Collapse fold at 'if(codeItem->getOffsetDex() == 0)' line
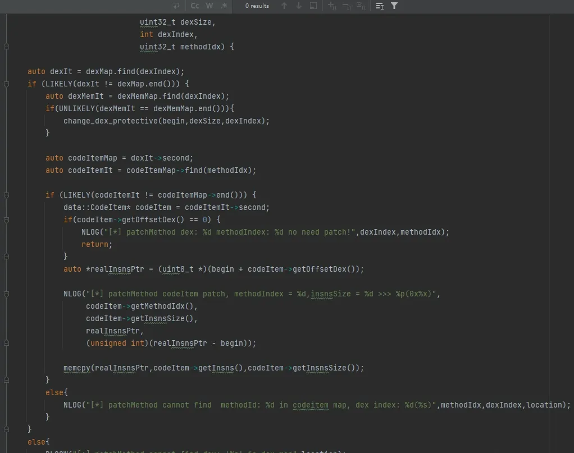This screenshot has width=574, height=453. click(x=6, y=220)
